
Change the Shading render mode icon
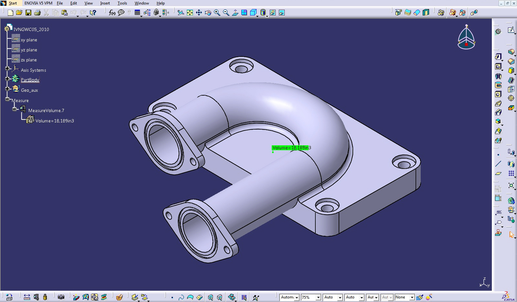263,13
